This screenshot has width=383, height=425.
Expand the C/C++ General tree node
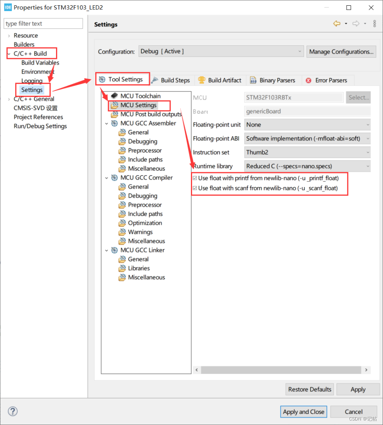click(9, 99)
